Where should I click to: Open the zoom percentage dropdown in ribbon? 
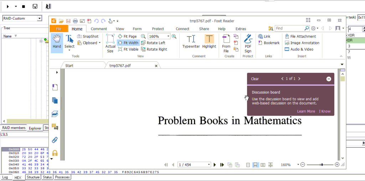click(168, 36)
